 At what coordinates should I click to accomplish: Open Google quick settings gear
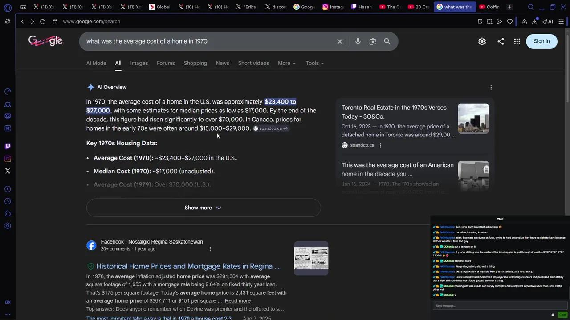pyautogui.click(x=482, y=41)
